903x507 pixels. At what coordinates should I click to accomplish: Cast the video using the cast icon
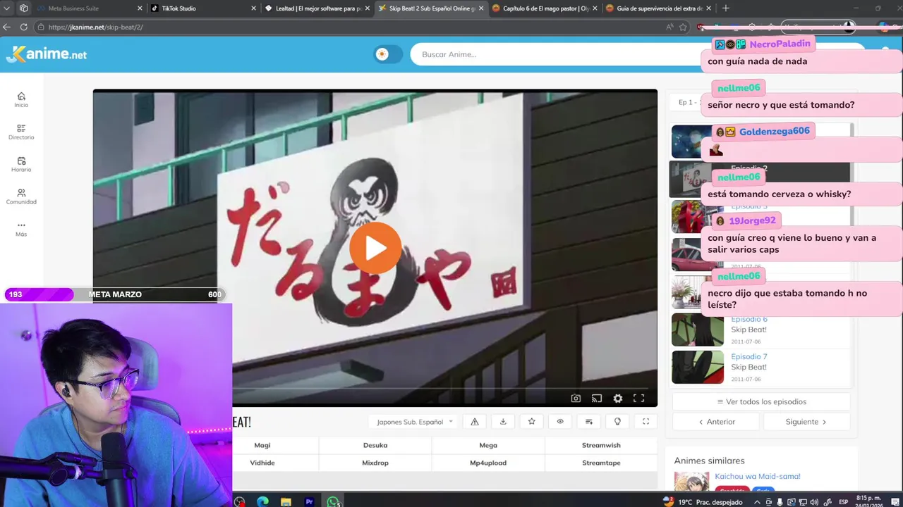point(597,399)
